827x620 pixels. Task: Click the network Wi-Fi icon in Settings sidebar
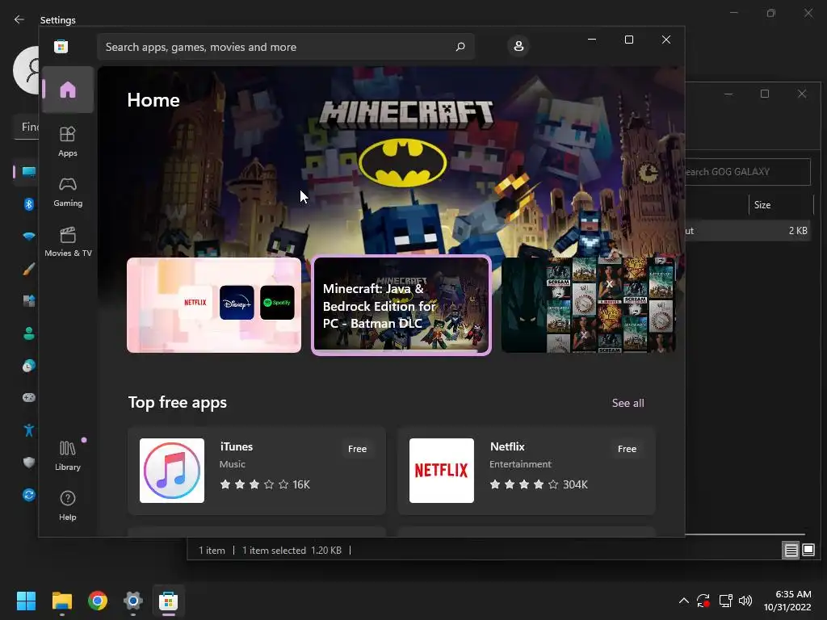(29, 236)
